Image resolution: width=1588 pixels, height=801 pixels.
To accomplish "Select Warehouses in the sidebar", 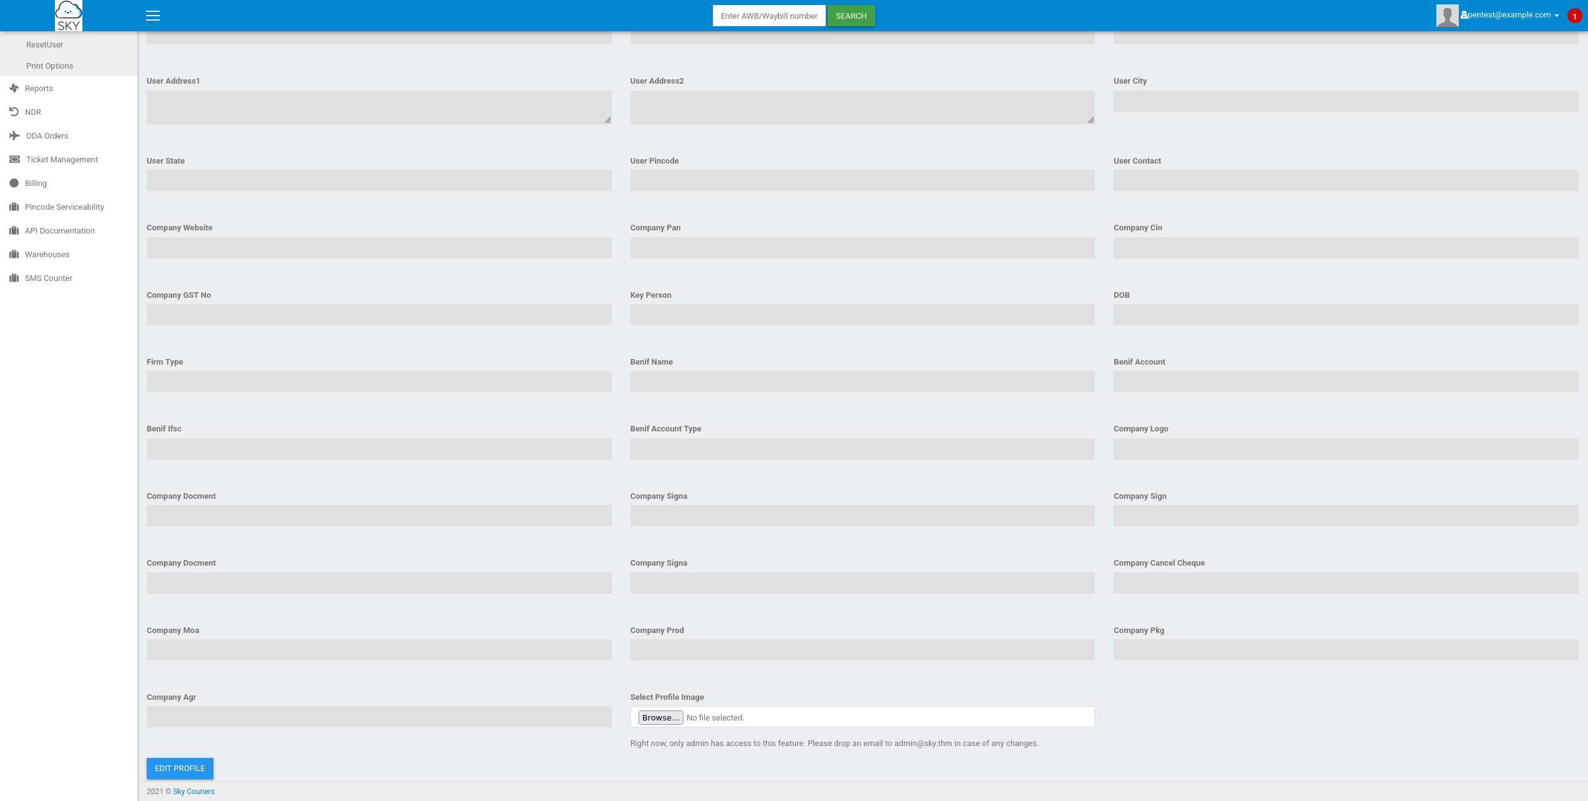I will (x=47, y=254).
